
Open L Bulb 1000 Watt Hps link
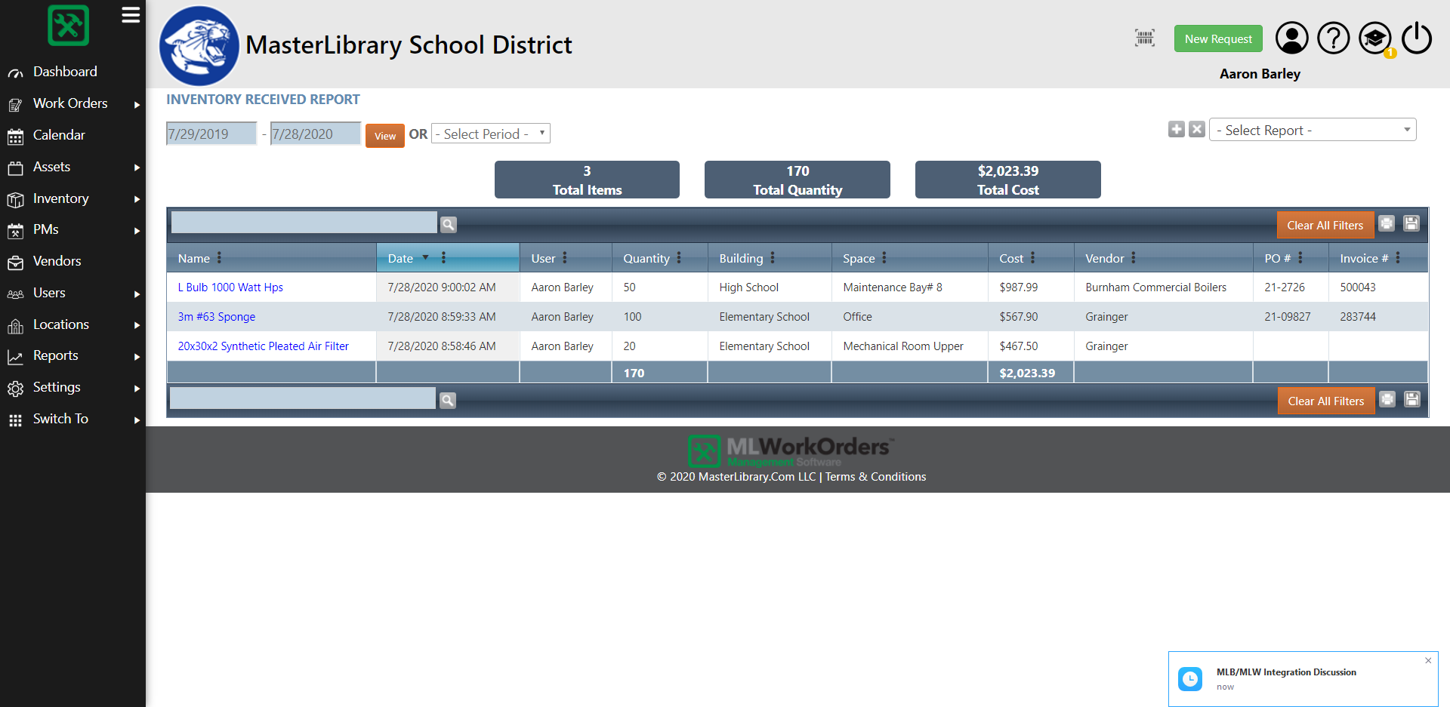230,287
